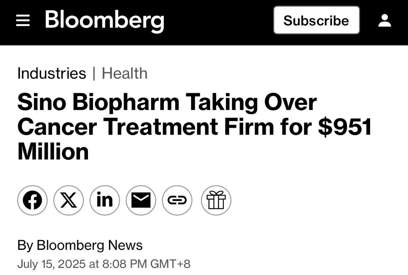Share the article on LinkedIn
Image resolution: width=408 pixels, height=275 pixels.
tap(105, 200)
